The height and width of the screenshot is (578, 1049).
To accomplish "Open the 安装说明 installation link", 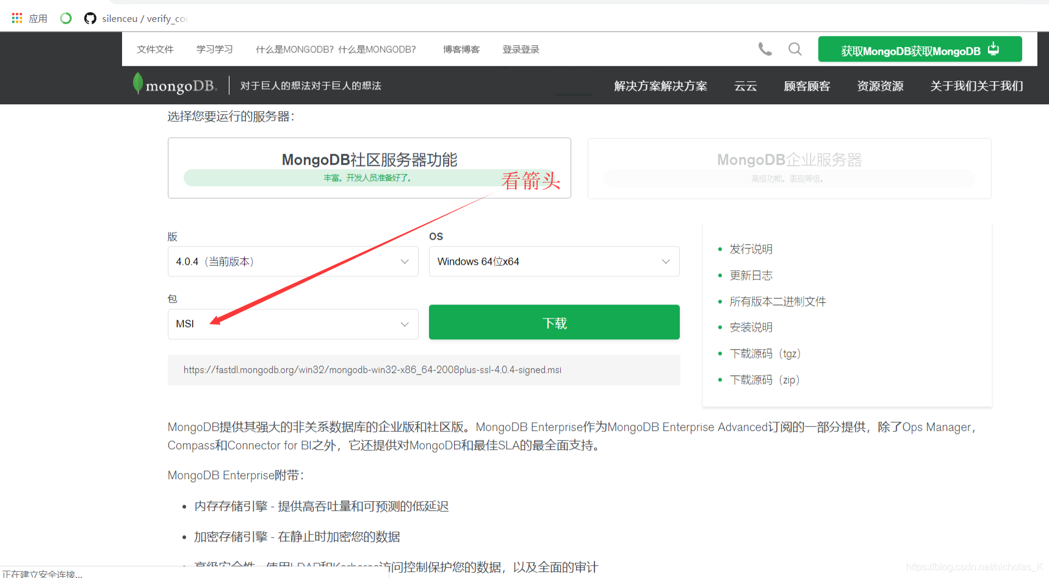I will click(x=751, y=327).
